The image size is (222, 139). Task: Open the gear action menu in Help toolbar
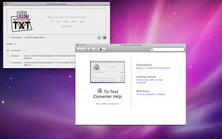[101, 49]
